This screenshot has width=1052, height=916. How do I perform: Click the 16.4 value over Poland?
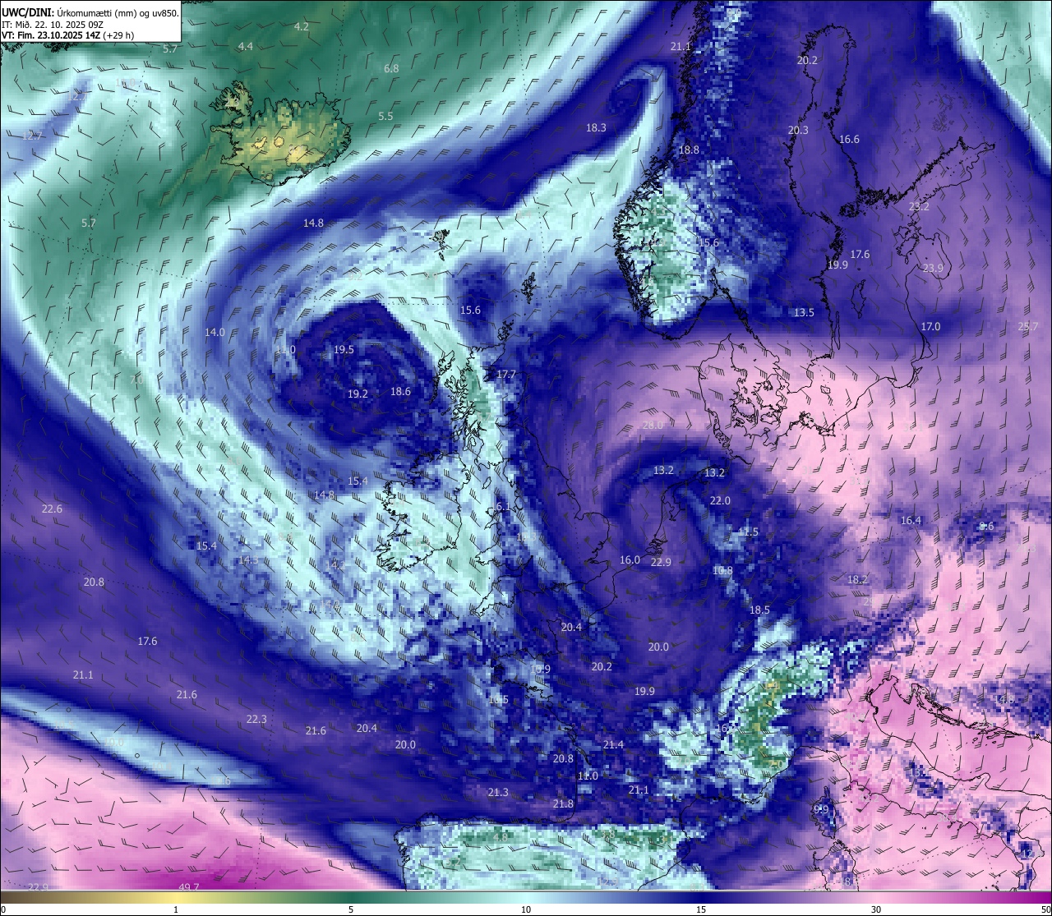pyautogui.click(x=911, y=520)
